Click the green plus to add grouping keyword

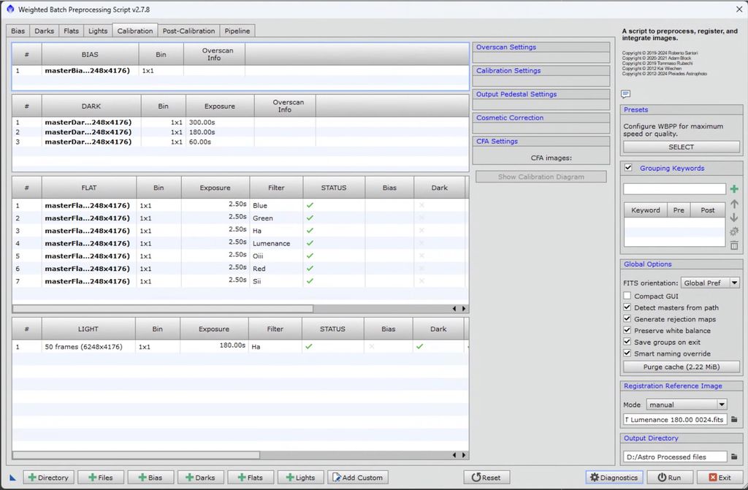(733, 189)
